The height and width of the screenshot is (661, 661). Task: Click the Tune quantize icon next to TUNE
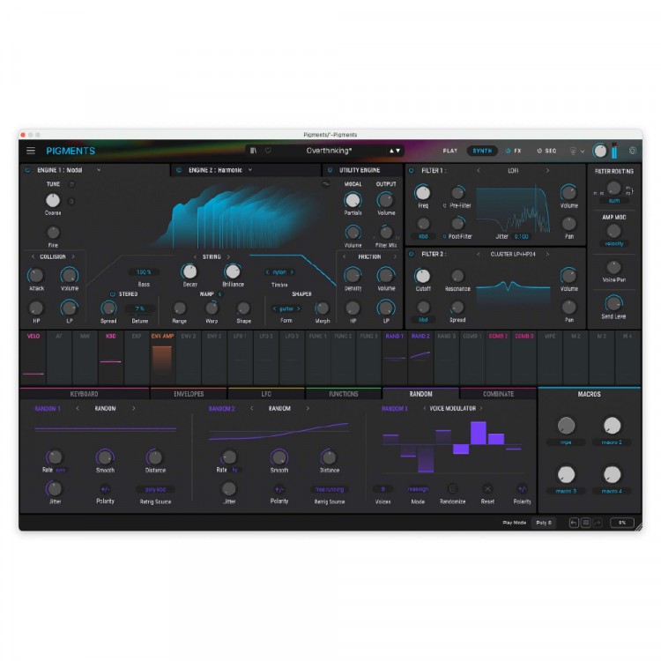(x=71, y=184)
